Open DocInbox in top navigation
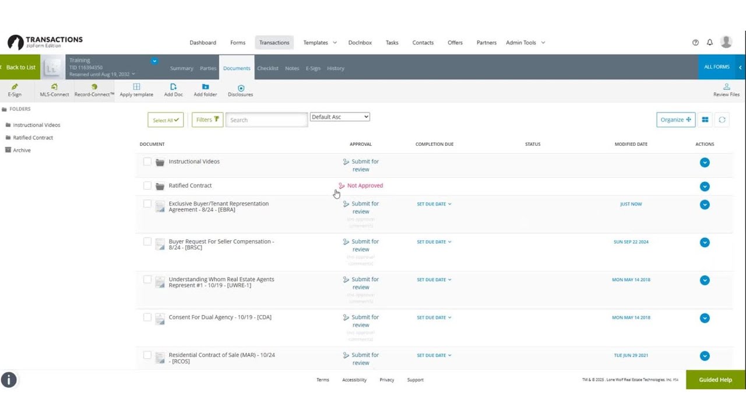This screenshot has width=746, height=420. pos(360,43)
